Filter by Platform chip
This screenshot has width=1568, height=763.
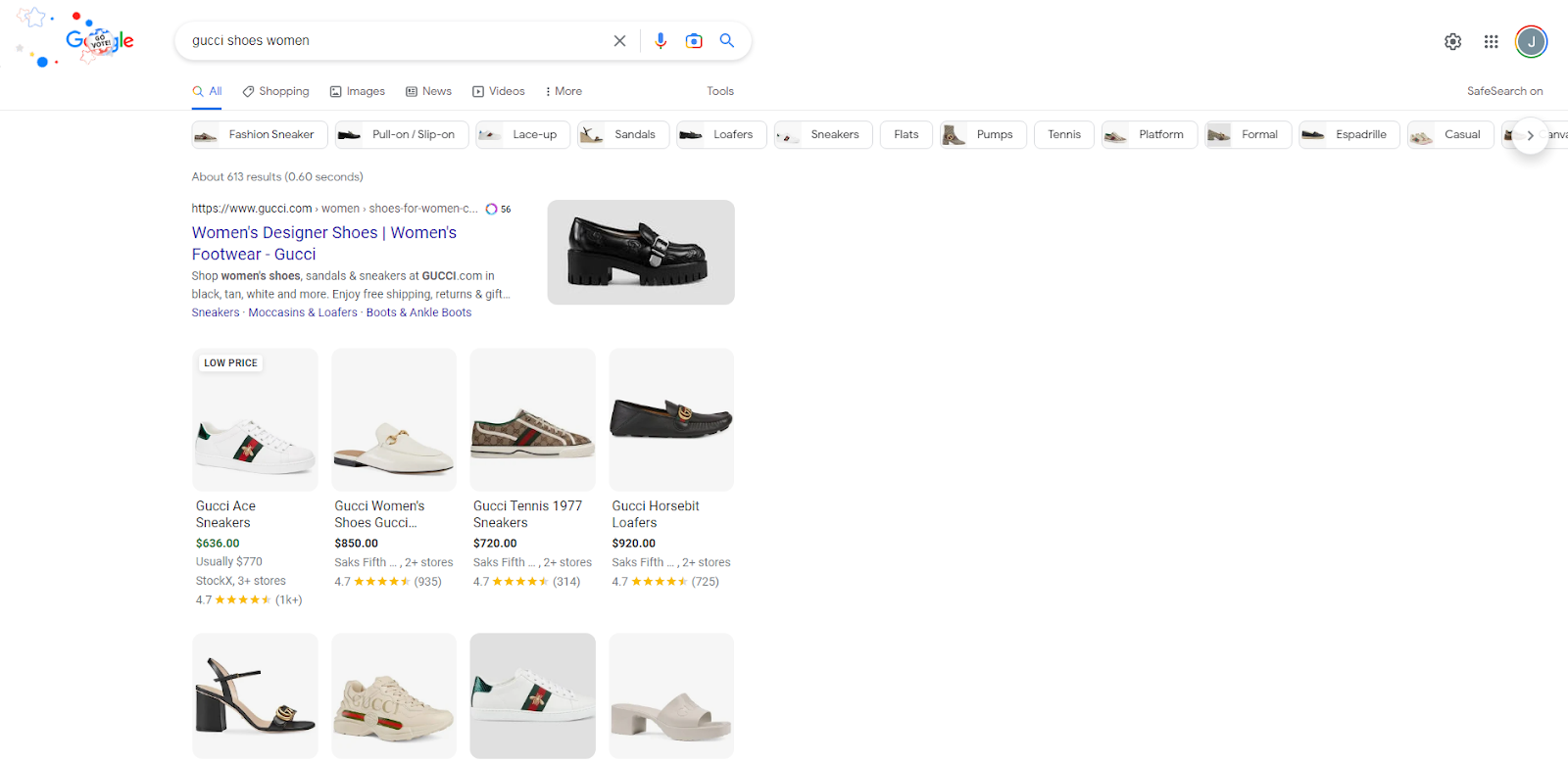click(1150, 134)
